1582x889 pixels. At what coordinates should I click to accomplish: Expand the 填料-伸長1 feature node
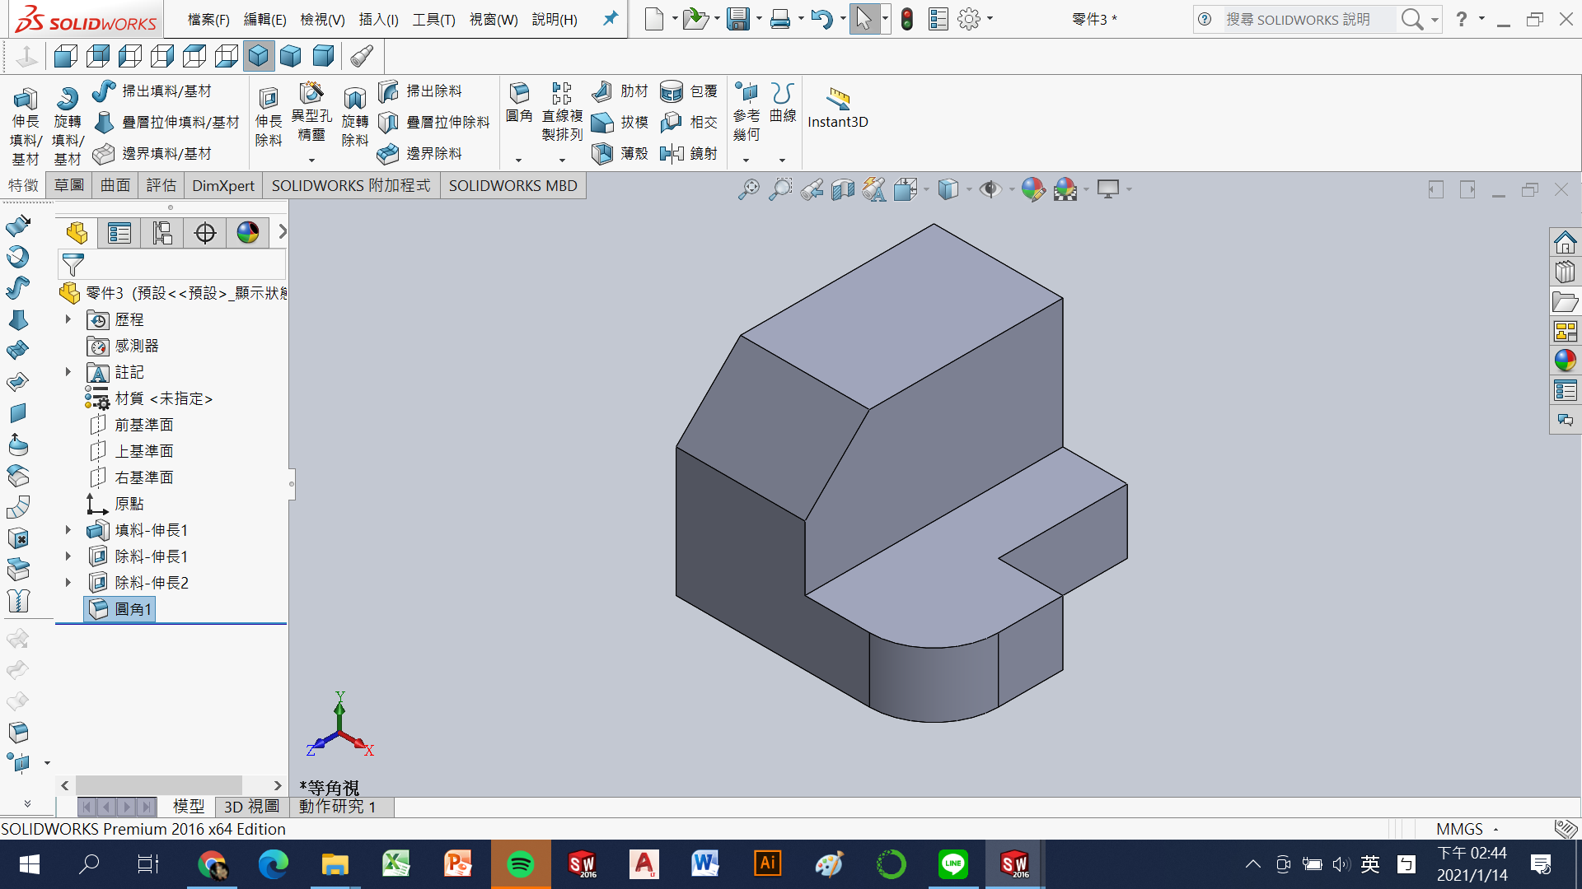click(68, 530)
